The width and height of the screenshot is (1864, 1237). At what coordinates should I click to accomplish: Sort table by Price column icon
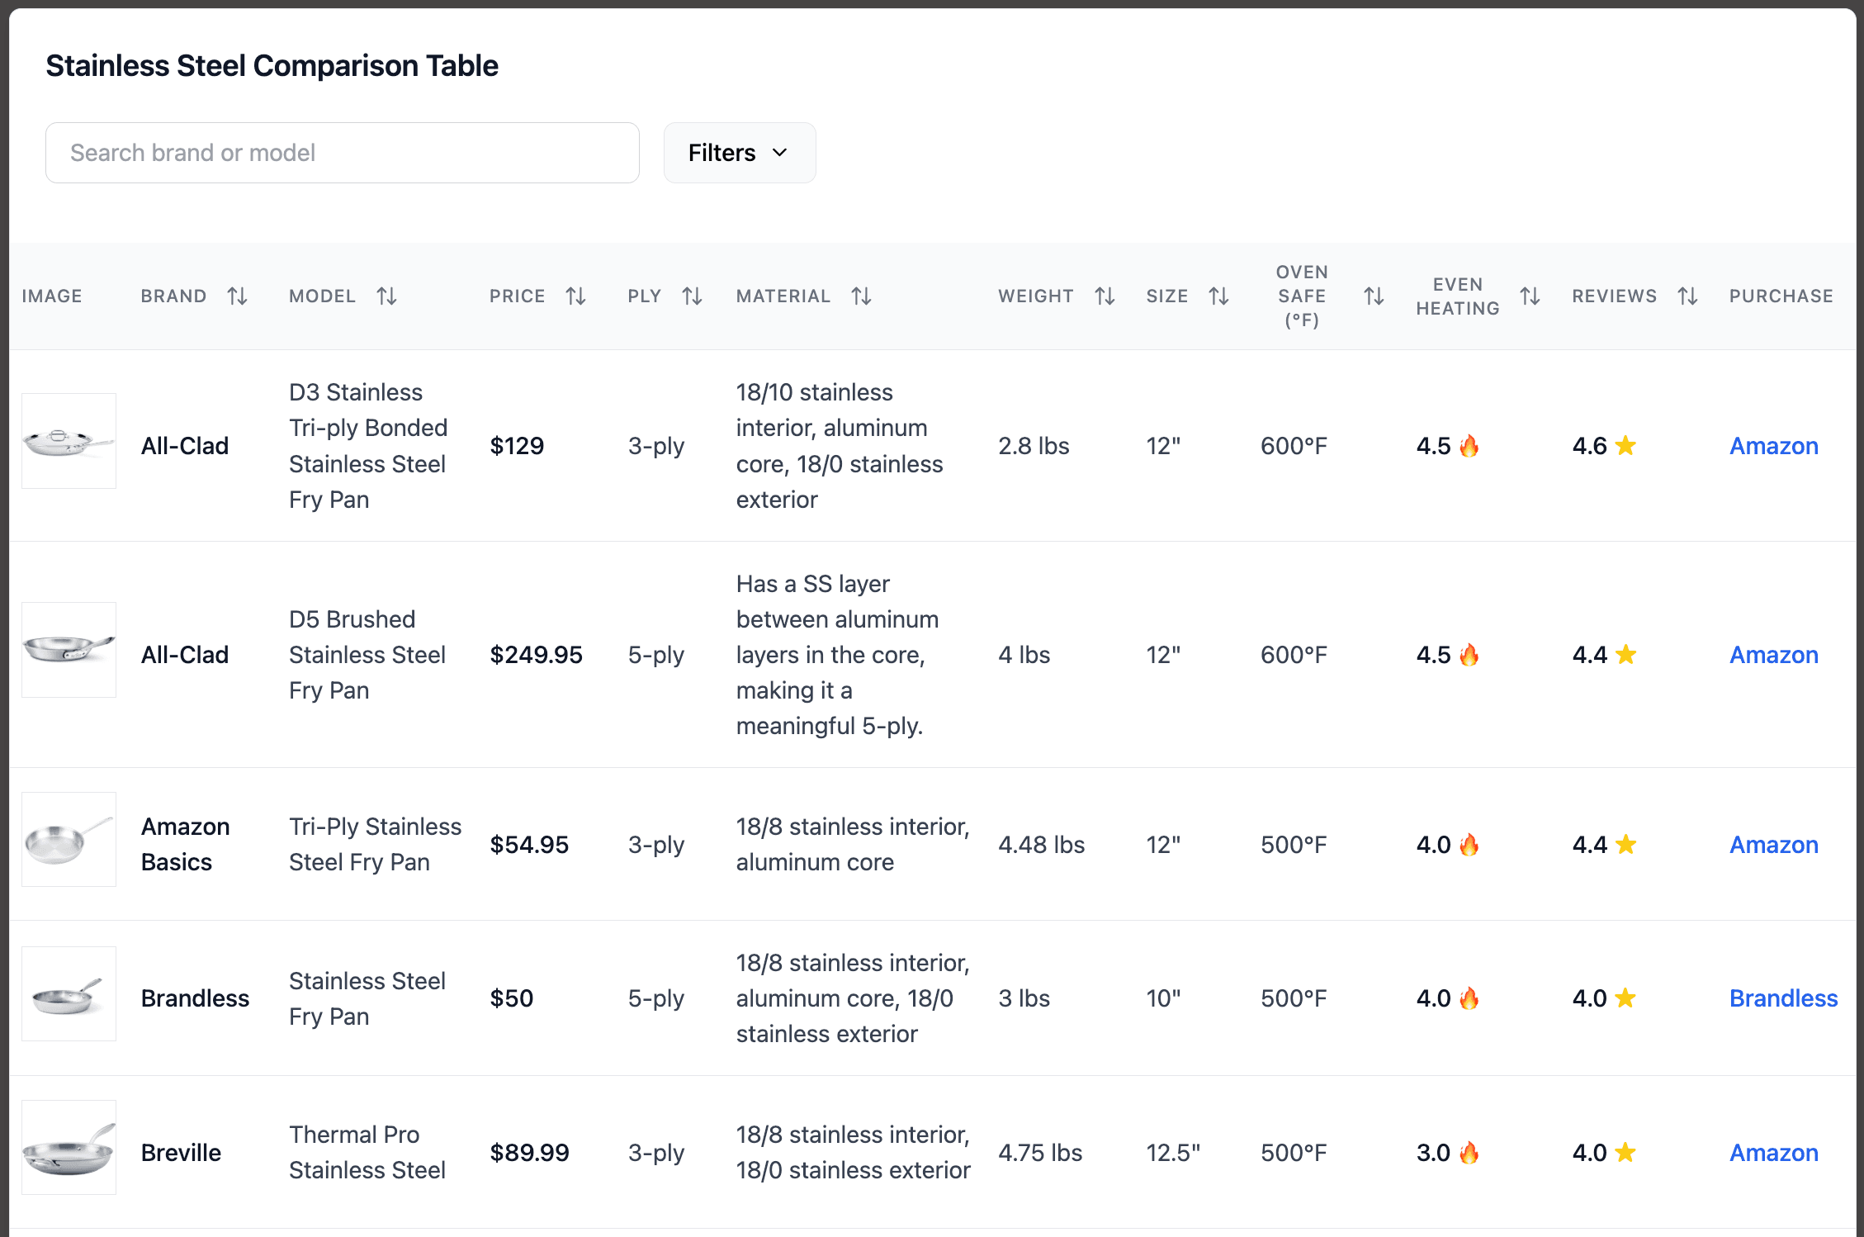tap(575, 296)
